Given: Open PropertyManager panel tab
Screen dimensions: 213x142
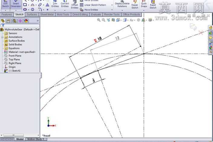Looking at the screenshot, I should (8, 21).
